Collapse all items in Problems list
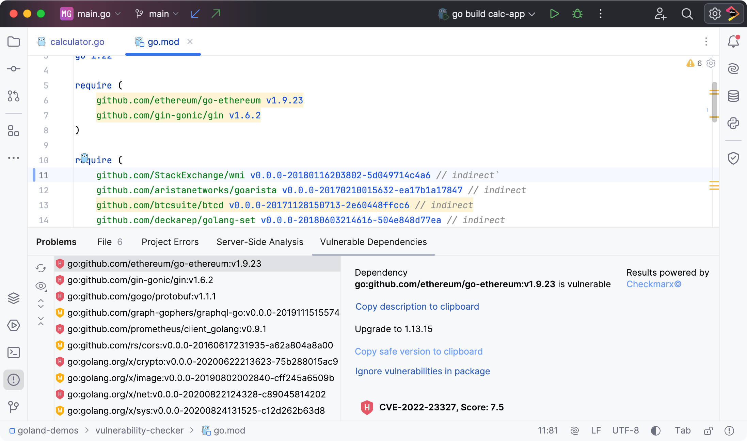 point(41,321)
